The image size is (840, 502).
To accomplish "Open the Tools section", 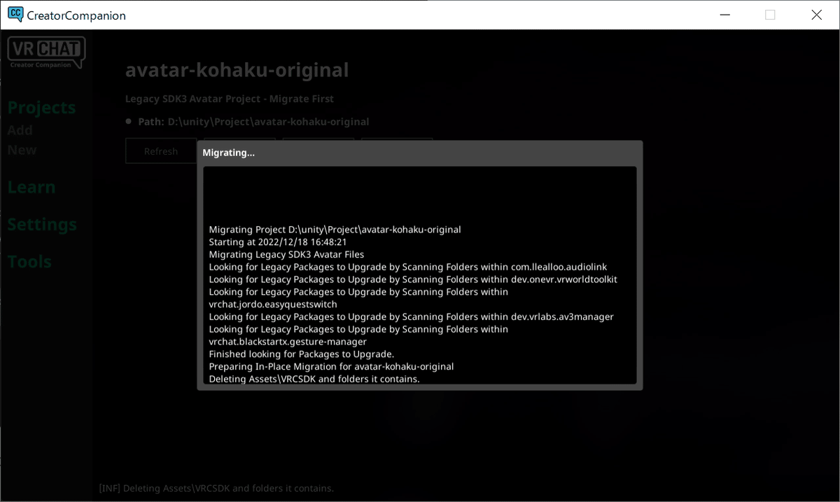I will pos(29,262).
